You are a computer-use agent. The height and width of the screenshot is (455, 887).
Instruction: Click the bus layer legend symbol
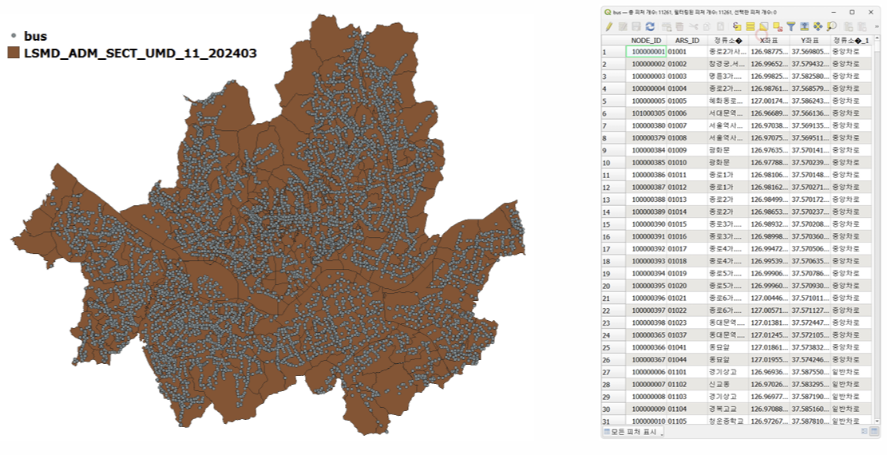pos(14,36)
